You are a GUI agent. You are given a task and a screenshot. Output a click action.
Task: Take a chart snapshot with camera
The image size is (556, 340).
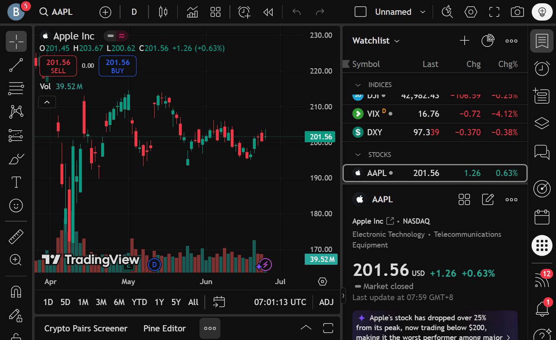[517, 12]
